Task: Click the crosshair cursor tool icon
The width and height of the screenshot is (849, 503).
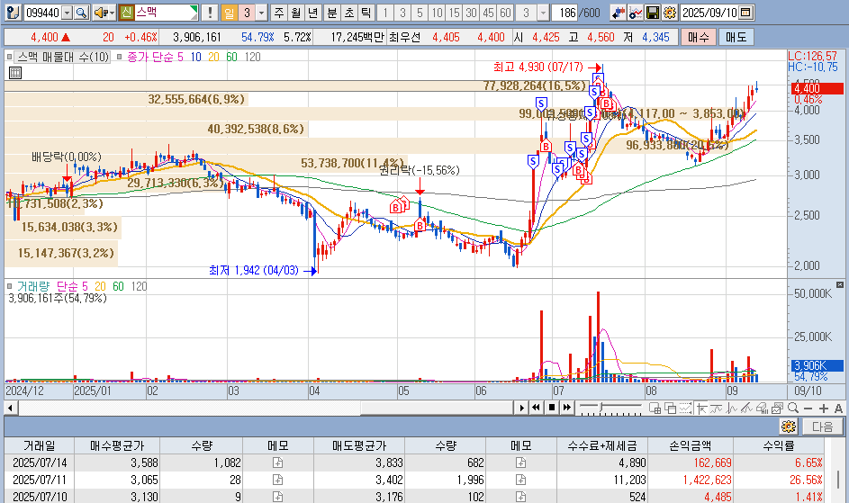Action: click(x=701, y=409)
